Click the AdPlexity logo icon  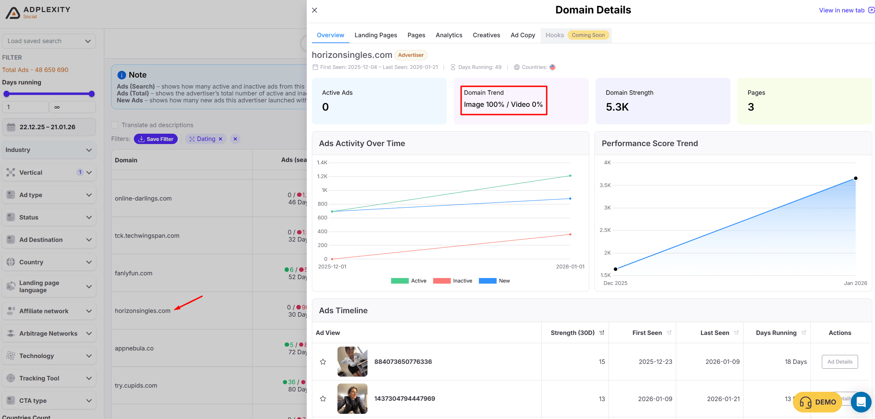[13, 12]
